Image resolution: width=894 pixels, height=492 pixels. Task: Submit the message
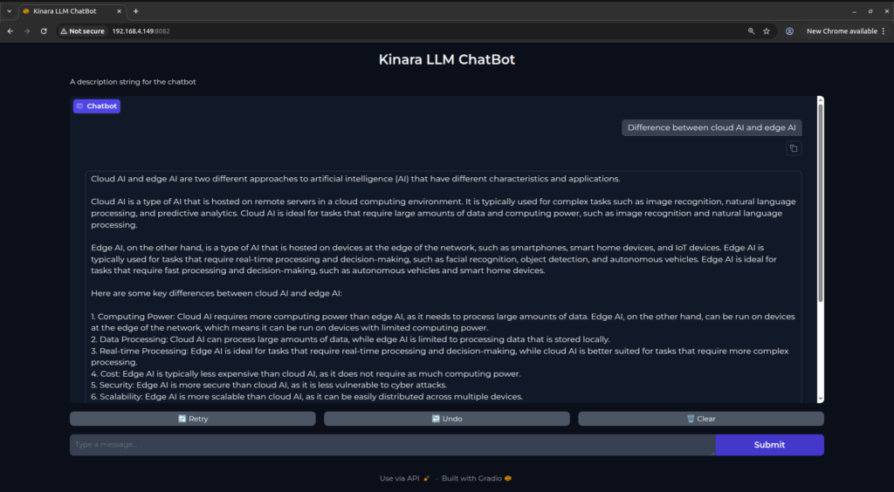coord(770,445)
